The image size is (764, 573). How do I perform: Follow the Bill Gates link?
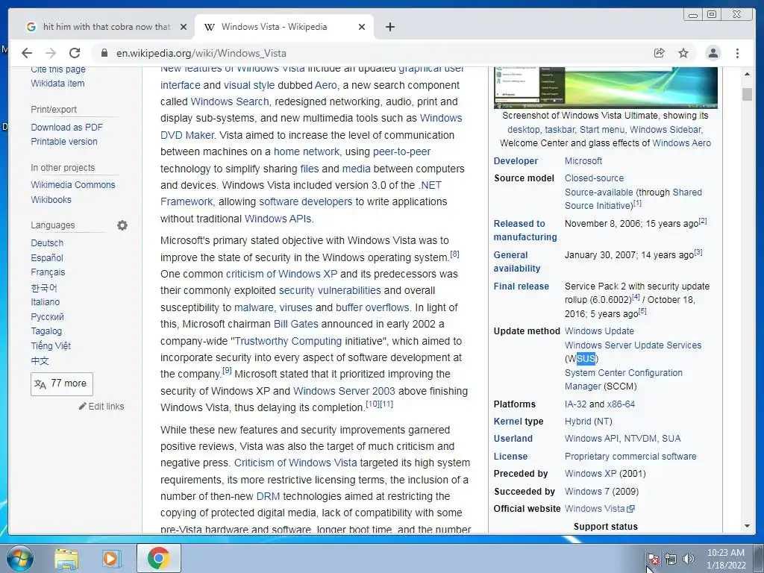coord(295,324)
